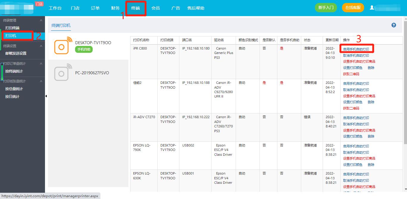Click 启用手机自助打印 for EPSON LQ-630K
407x199 pixels.
(x=356, y=174)
